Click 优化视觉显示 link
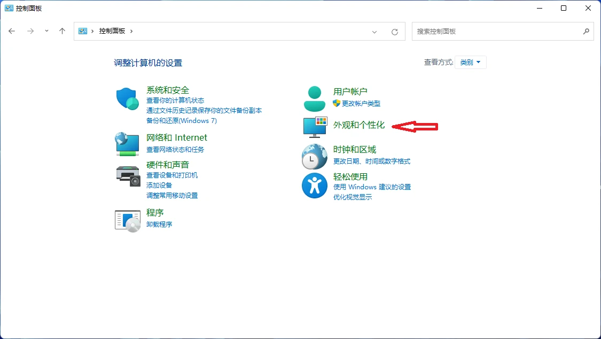This screenshot has height=339, width=601. point(353,197)
